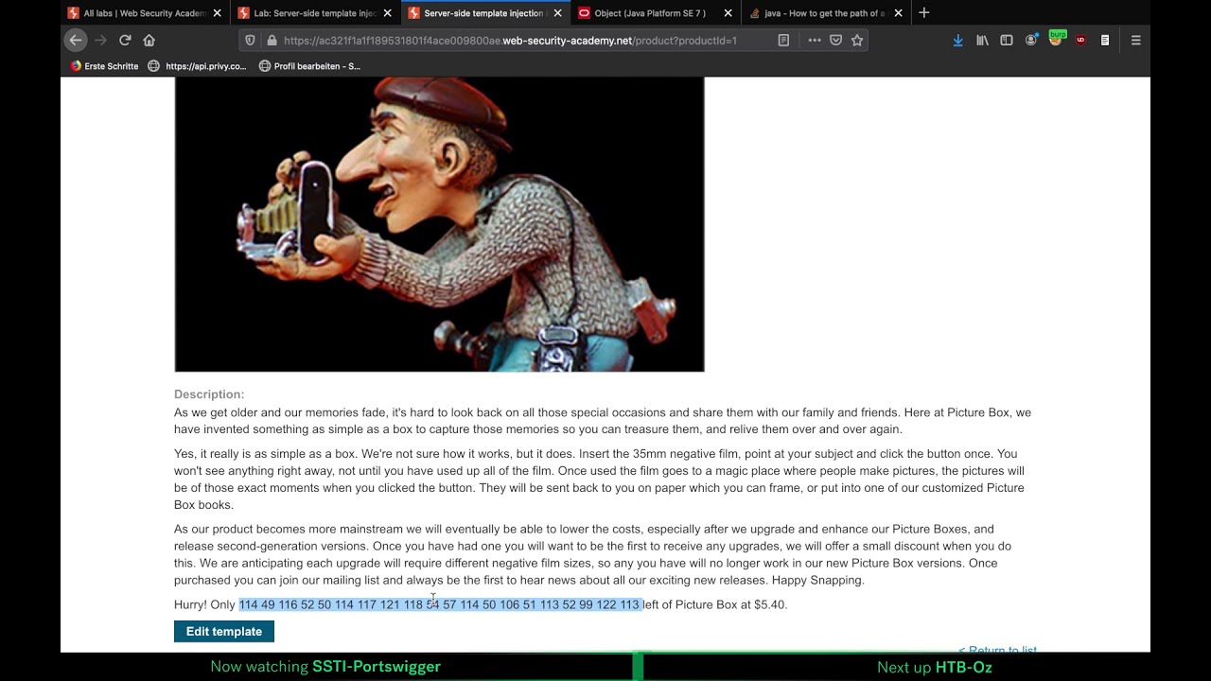Click the Edit template button
The height and width of the screenshot is (681, 1211).
[x=224, y=631]
